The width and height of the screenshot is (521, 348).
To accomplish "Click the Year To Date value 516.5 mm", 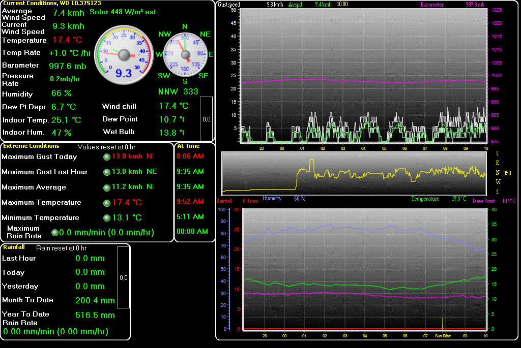I will [x=95, y=315].
